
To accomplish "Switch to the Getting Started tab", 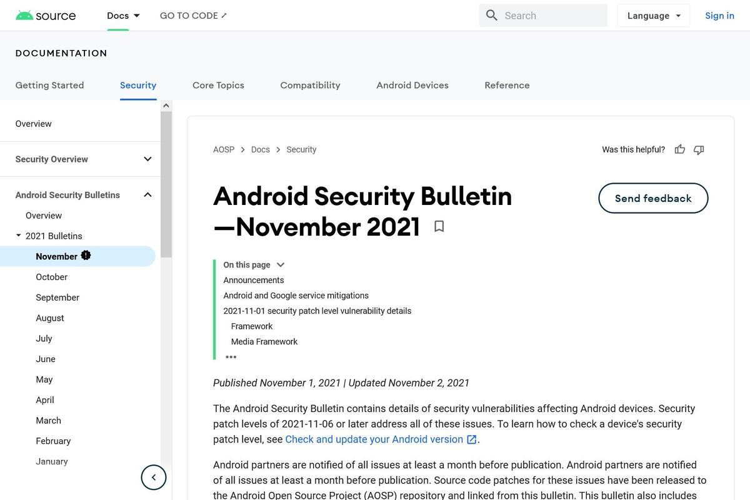I will click(x=49, y=85).
